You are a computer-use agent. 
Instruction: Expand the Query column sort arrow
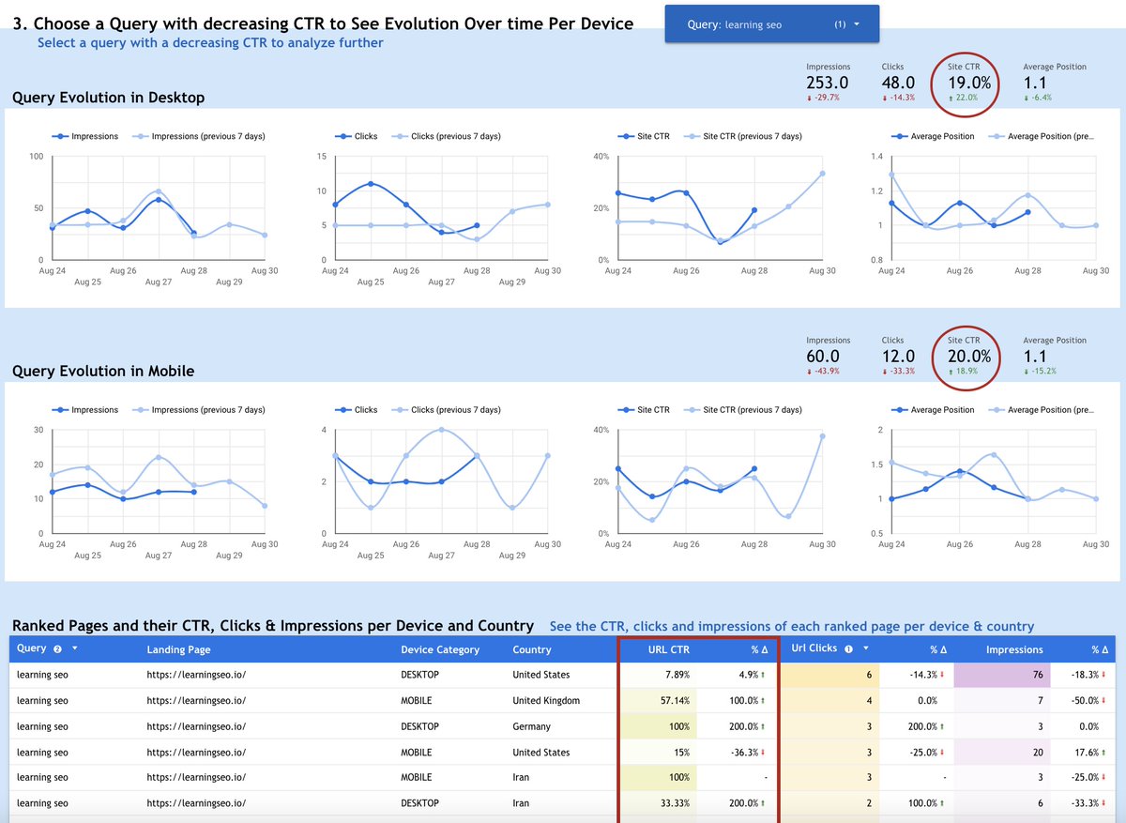(75, 649)
